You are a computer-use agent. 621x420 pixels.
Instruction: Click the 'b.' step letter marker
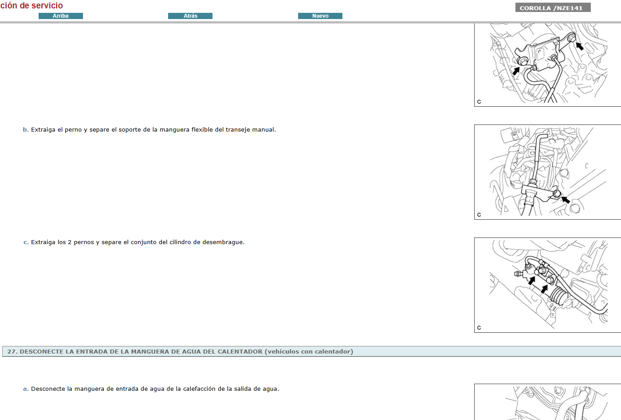(x=26, y=130)
